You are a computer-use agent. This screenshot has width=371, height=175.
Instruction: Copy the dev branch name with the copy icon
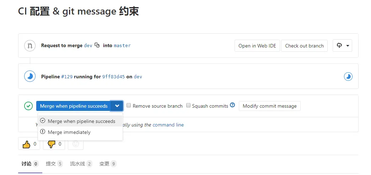click(97, 45)
